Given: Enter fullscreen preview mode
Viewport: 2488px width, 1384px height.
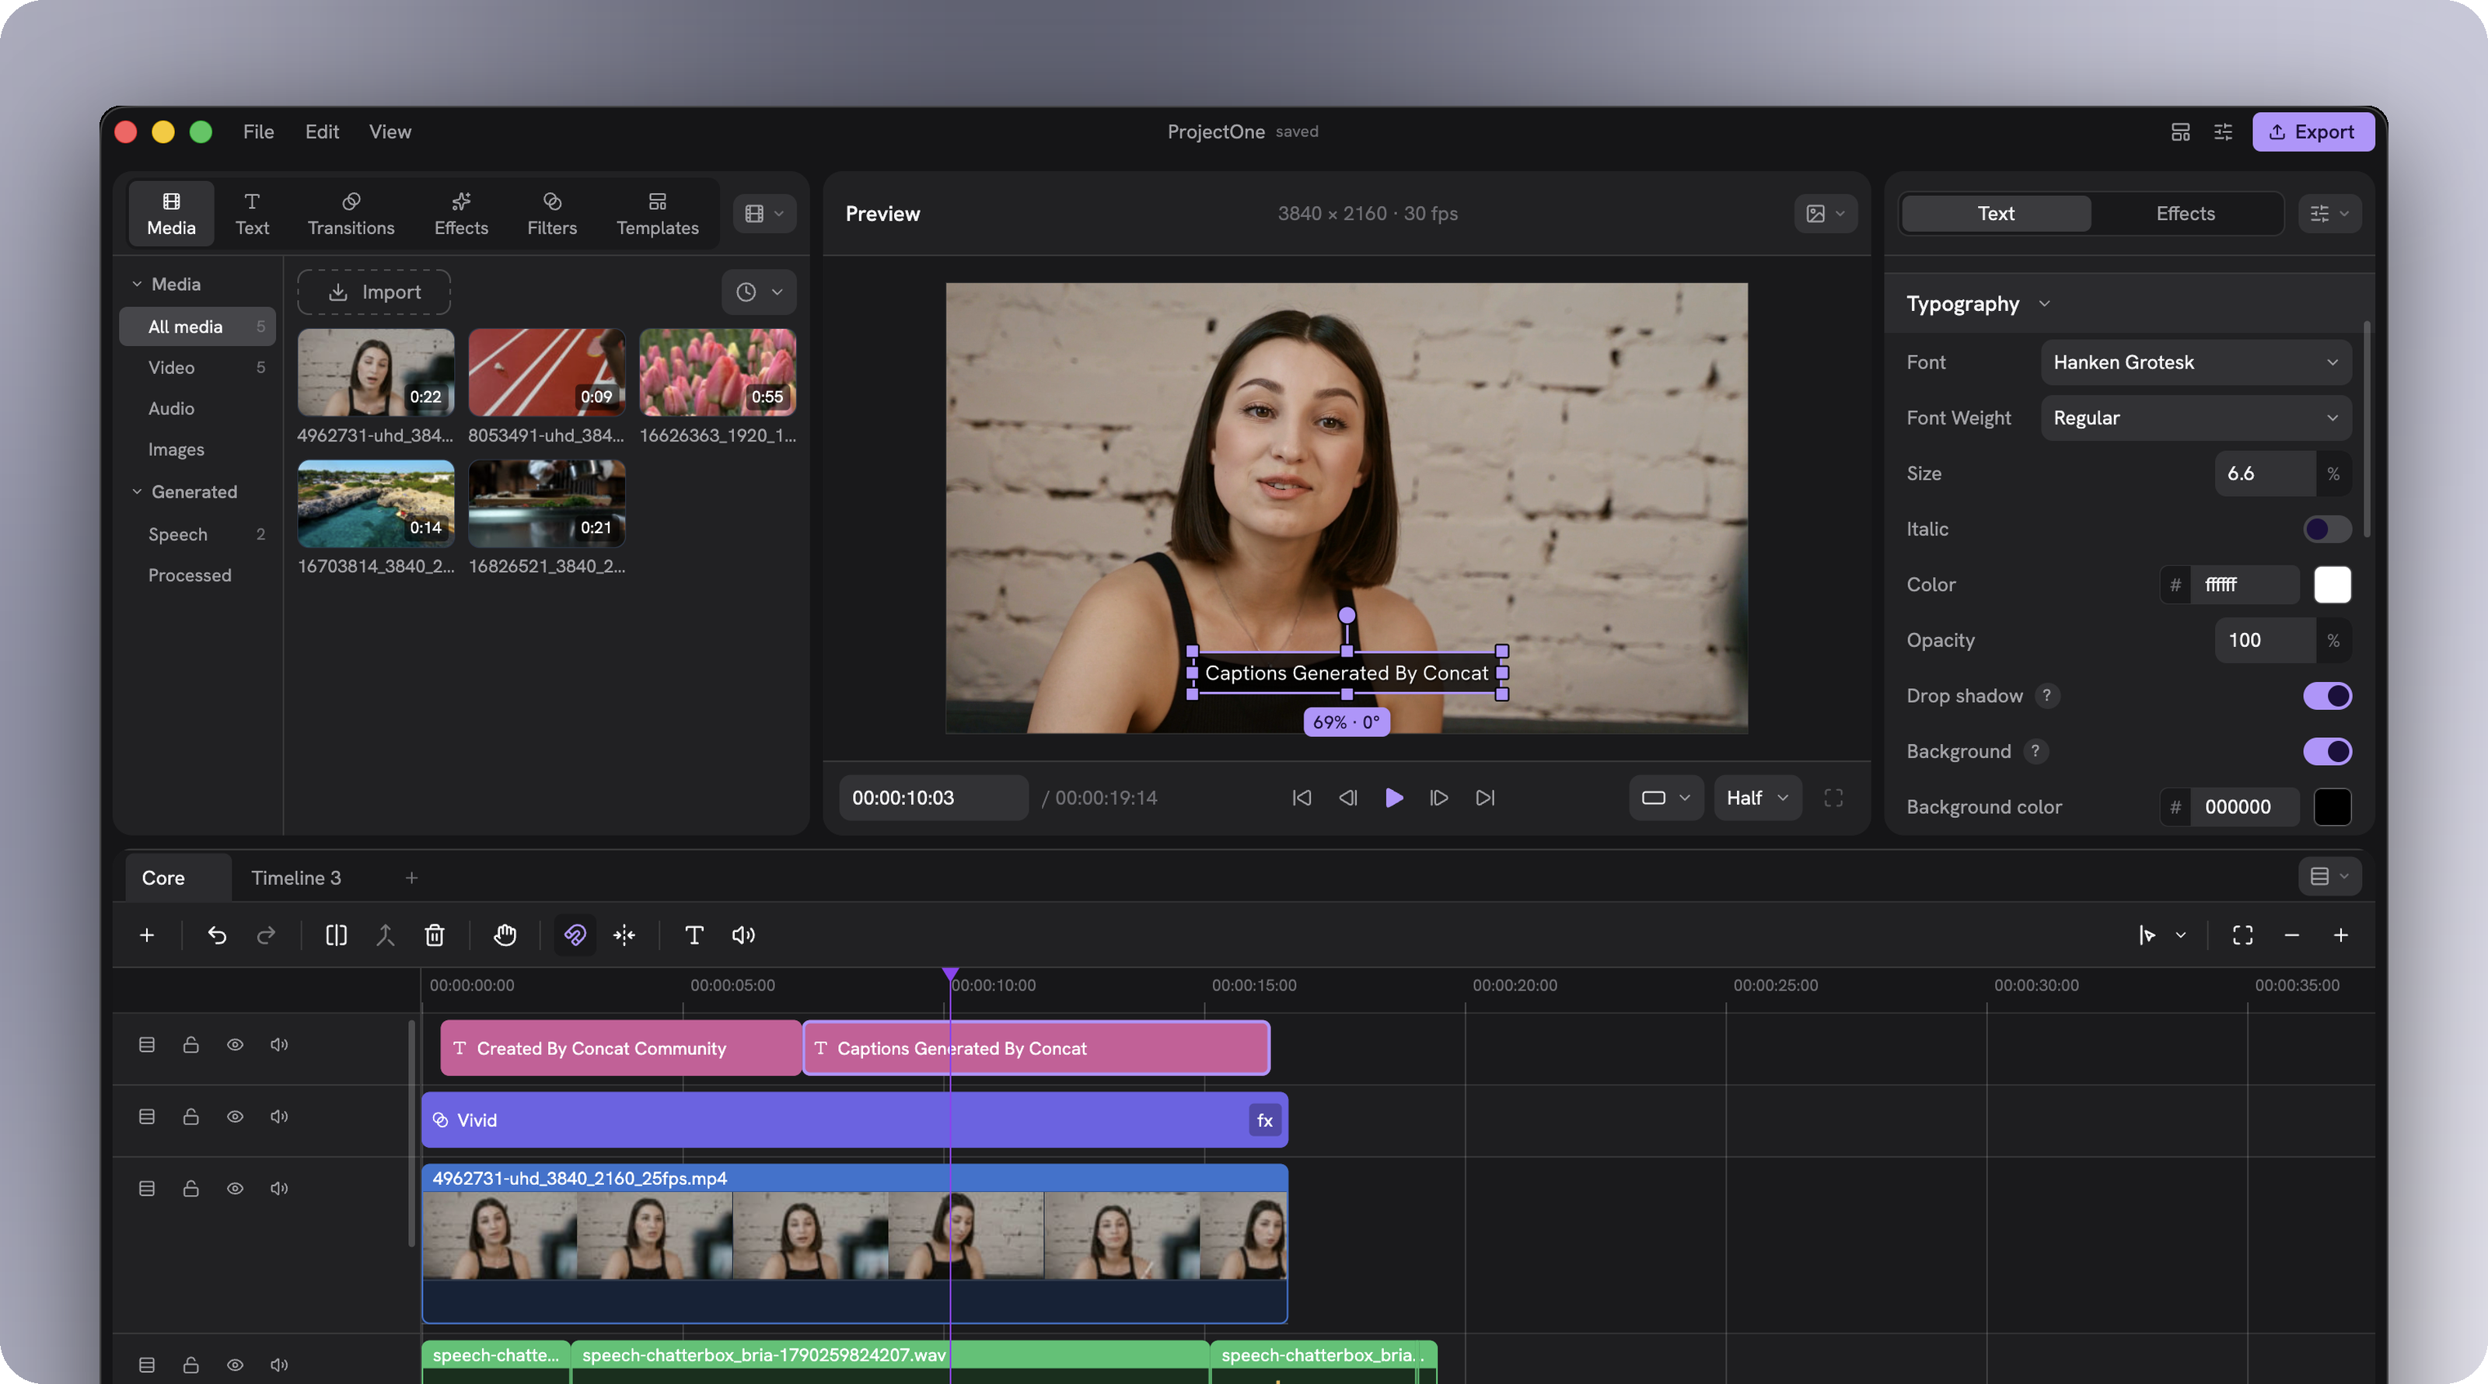Looking at the screenshot, I should pos(1833,798).
